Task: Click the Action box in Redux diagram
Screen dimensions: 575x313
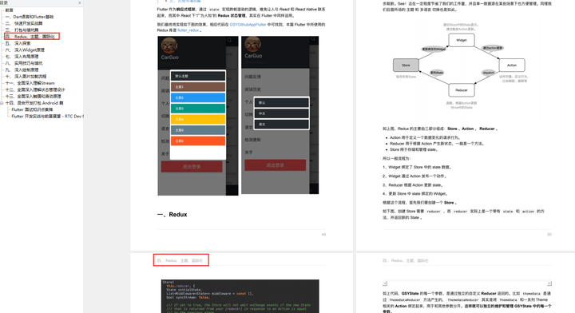Action: pyautogui.click(x=512, y=65)
